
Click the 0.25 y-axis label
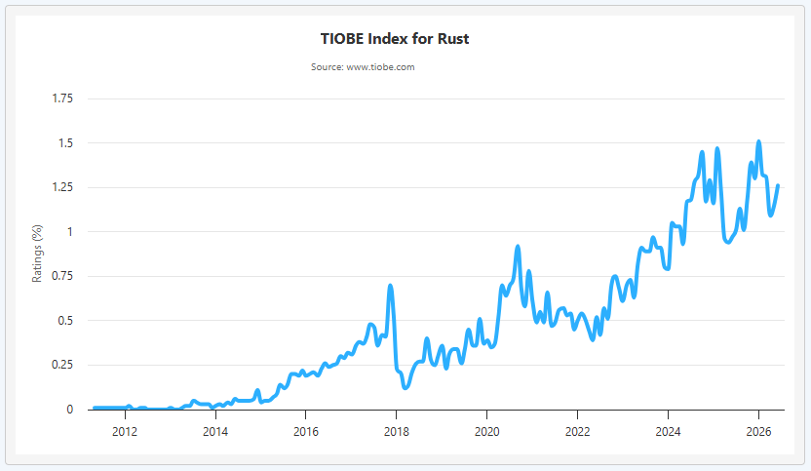coord(62,365)
